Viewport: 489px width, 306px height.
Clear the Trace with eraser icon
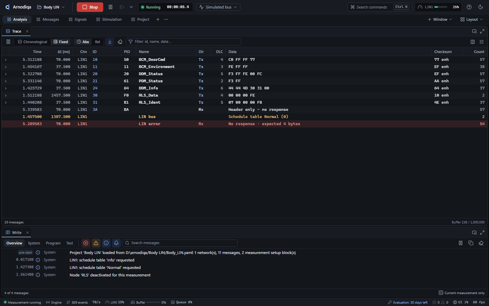[120, 42]
